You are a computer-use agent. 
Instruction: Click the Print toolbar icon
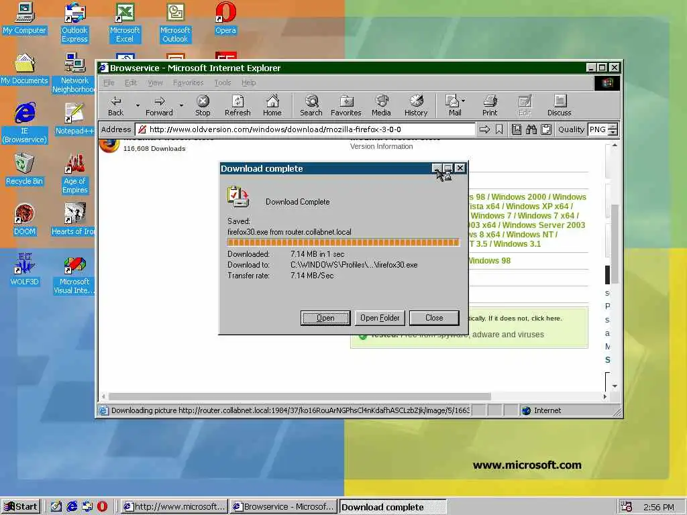[490, 105]
